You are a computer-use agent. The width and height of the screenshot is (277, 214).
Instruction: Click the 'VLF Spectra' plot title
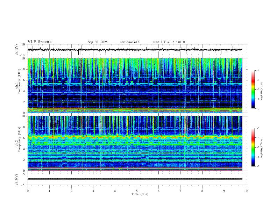[40, 42]
